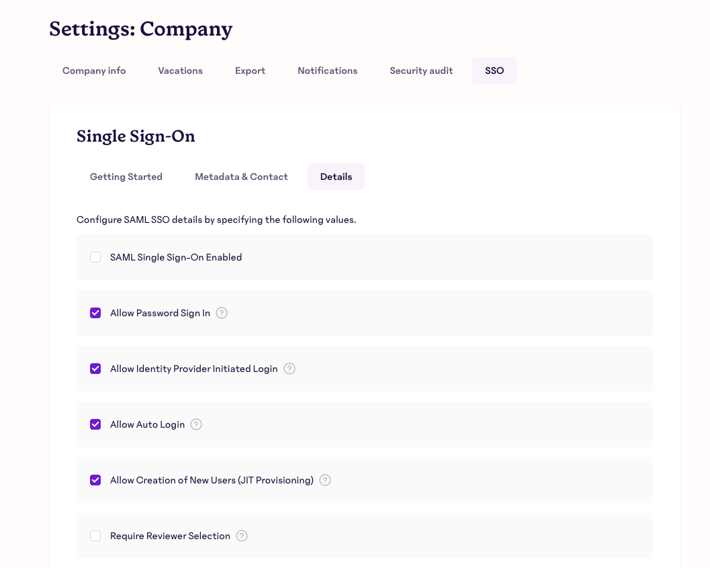The width and height of the screenshot is (710, 568).
Task: Show help tooltip beside Allow Auto Login
Action: tap(196, 424)
